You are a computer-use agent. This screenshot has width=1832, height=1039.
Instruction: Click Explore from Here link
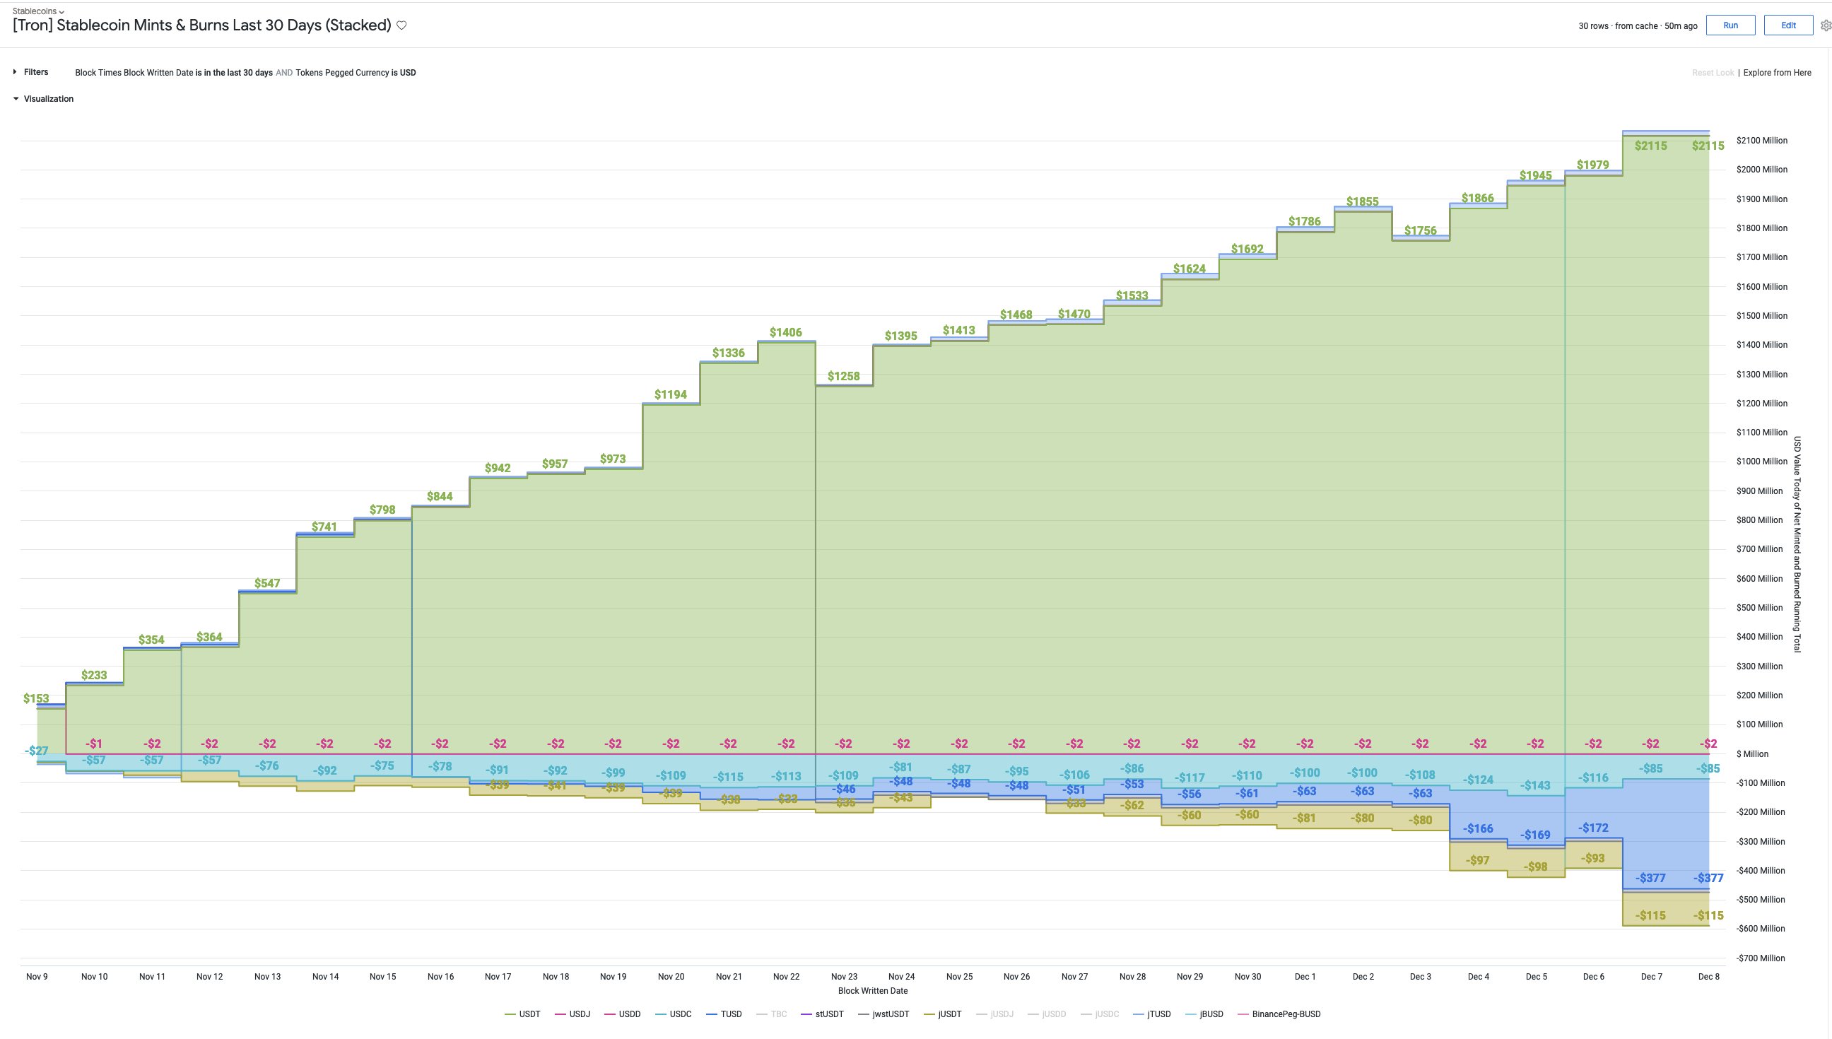point(1776,73)
